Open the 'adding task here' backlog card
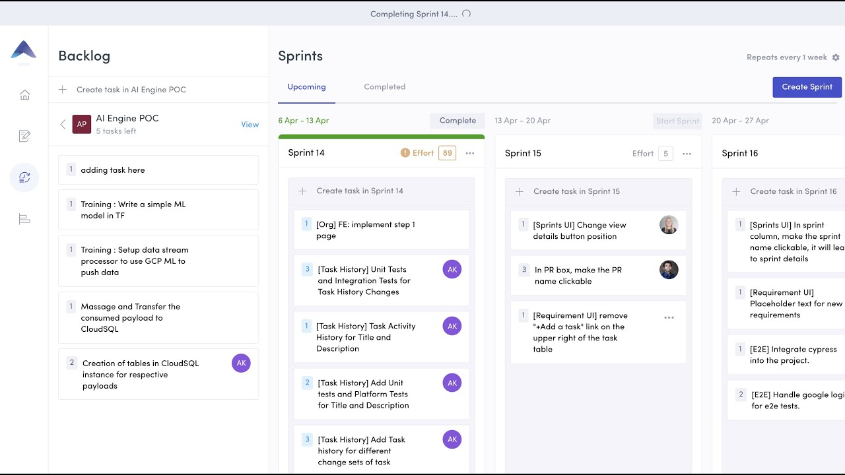 [158, 170]
